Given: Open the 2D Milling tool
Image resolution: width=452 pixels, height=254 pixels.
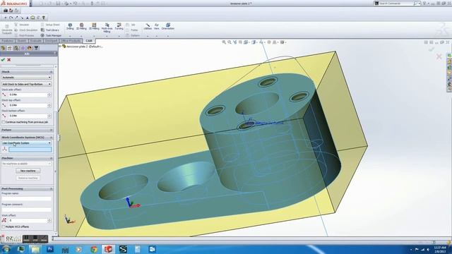Looking at the screenshot, I should point(81,27).
